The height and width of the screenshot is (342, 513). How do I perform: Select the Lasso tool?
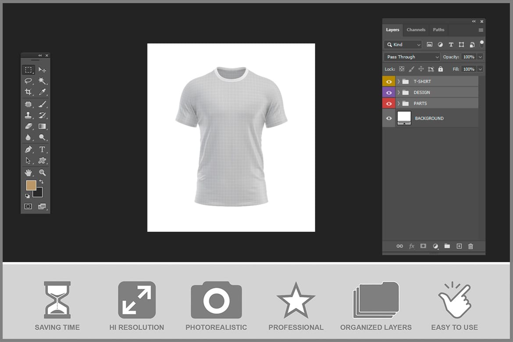(28, 81)
